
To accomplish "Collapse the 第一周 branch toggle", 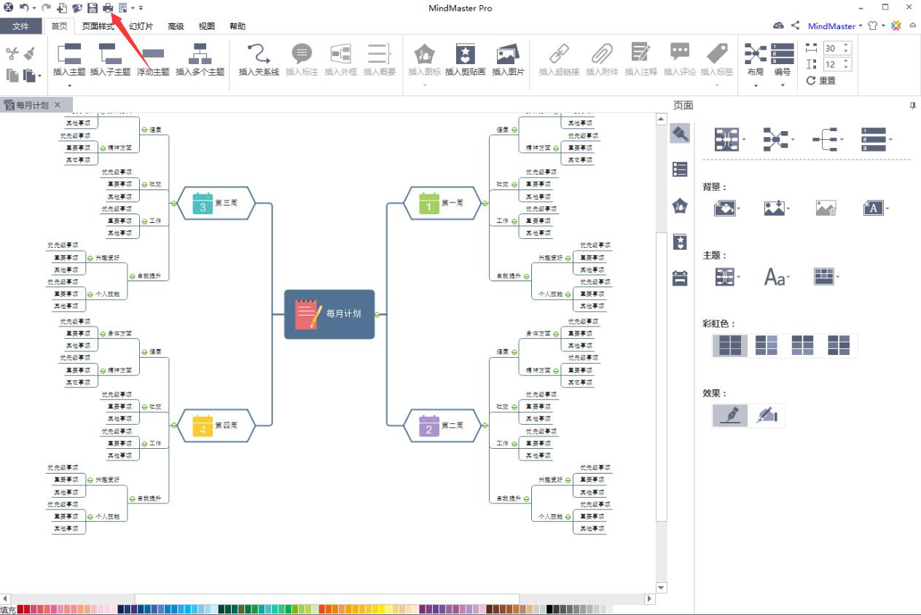I will [485, 203].
